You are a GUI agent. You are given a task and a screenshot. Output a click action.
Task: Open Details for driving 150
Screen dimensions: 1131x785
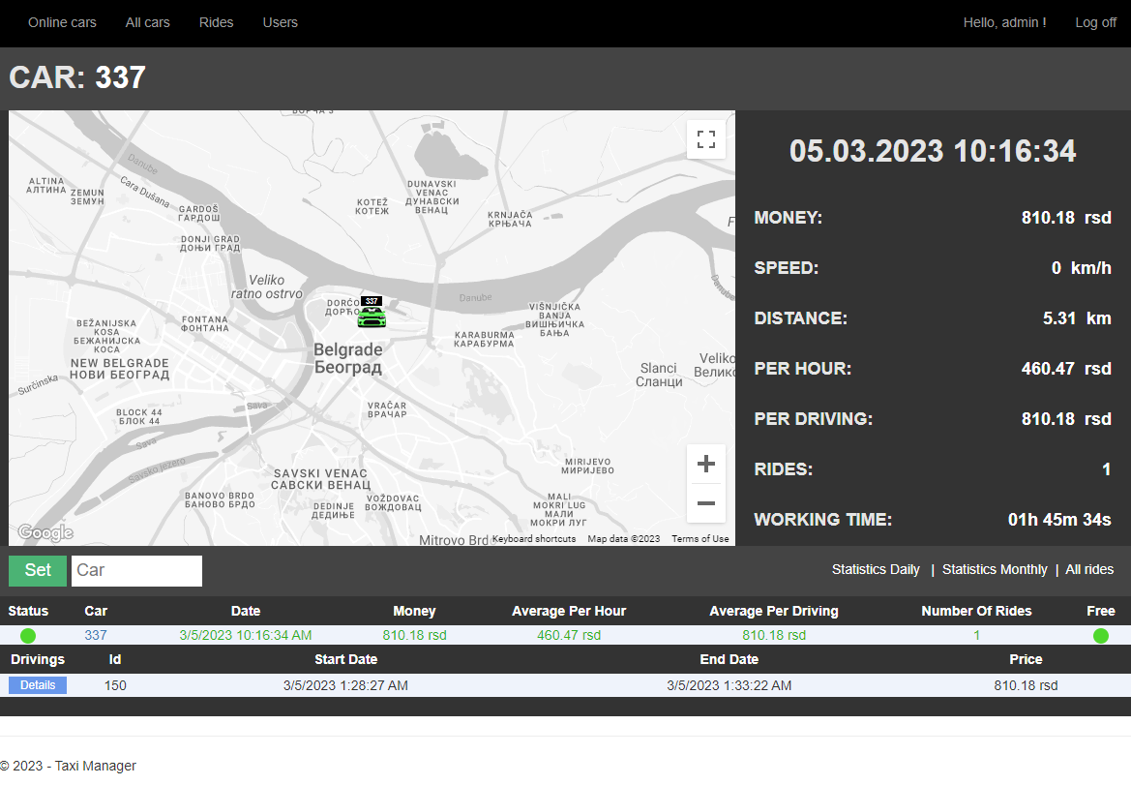coord(38,684)
